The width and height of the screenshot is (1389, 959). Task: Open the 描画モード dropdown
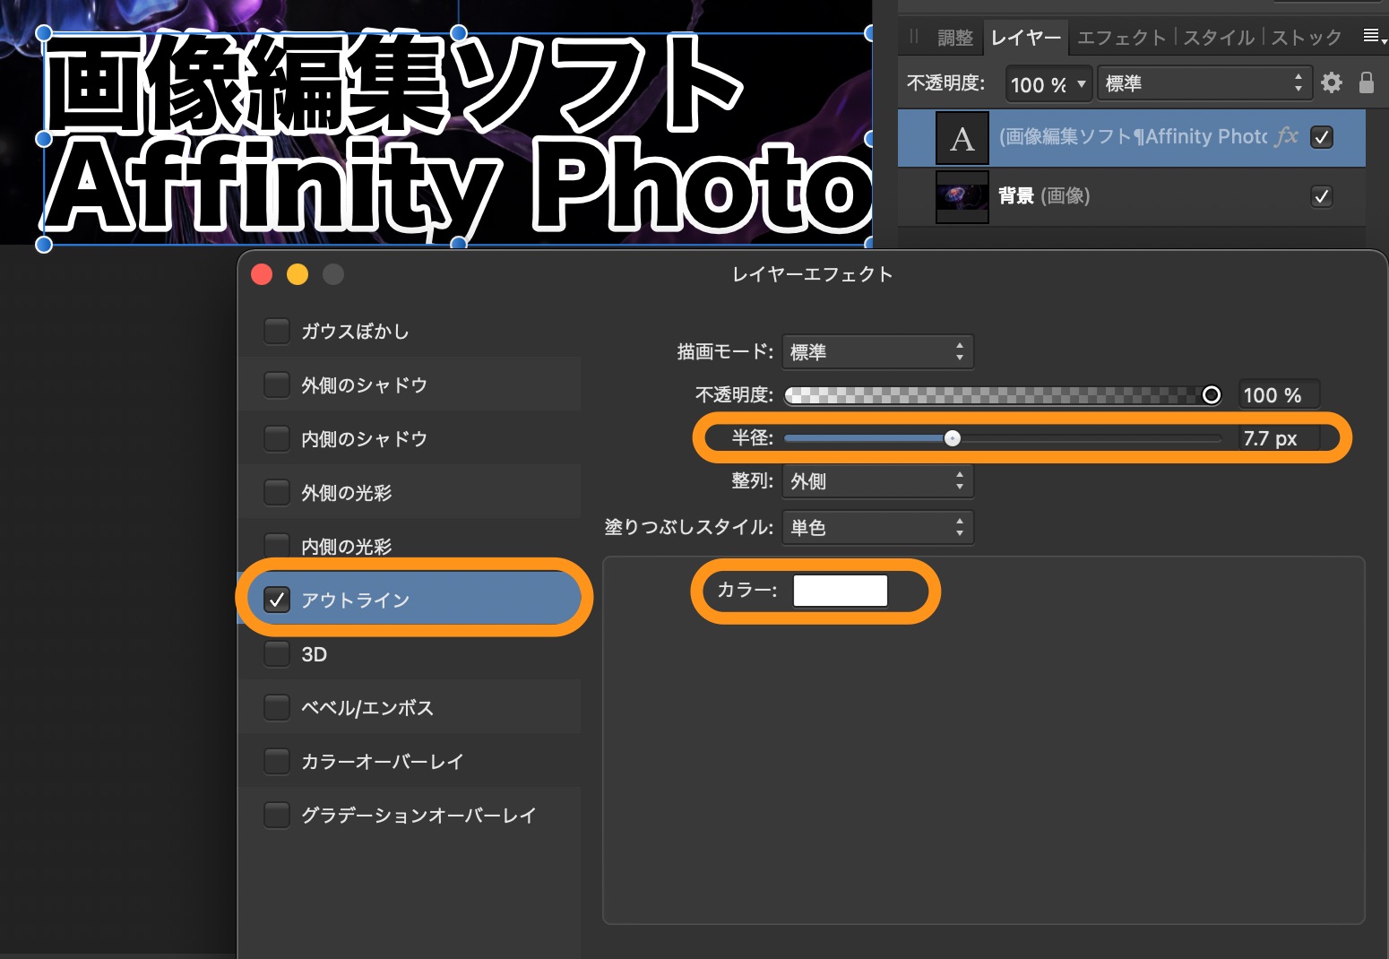click(x=876, y=351)
